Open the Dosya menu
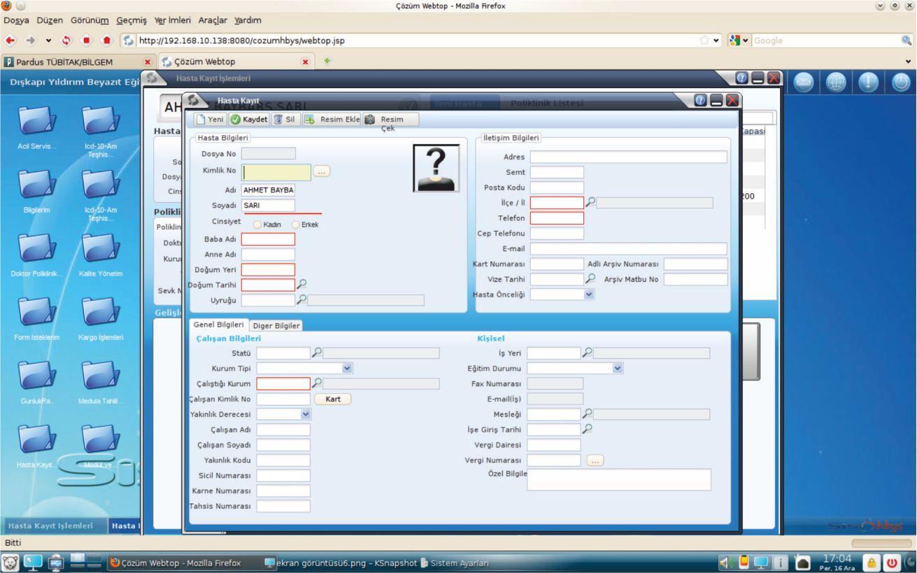The width and height of the screenshot is (917, 573). click(15, 20)
